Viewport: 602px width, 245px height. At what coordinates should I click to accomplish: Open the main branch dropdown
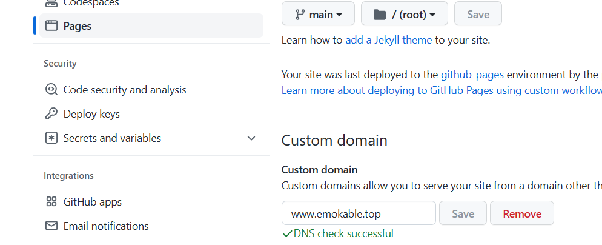318,14
